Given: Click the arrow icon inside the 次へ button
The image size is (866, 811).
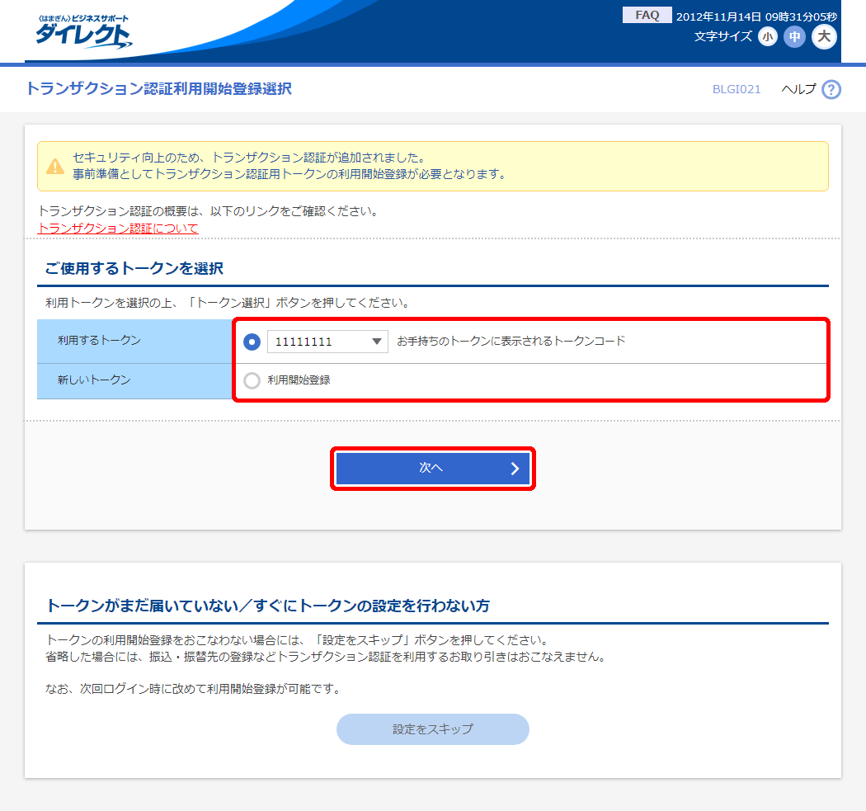Looking at the screenshot, I should pyautogui.click(x=515, y=469).
